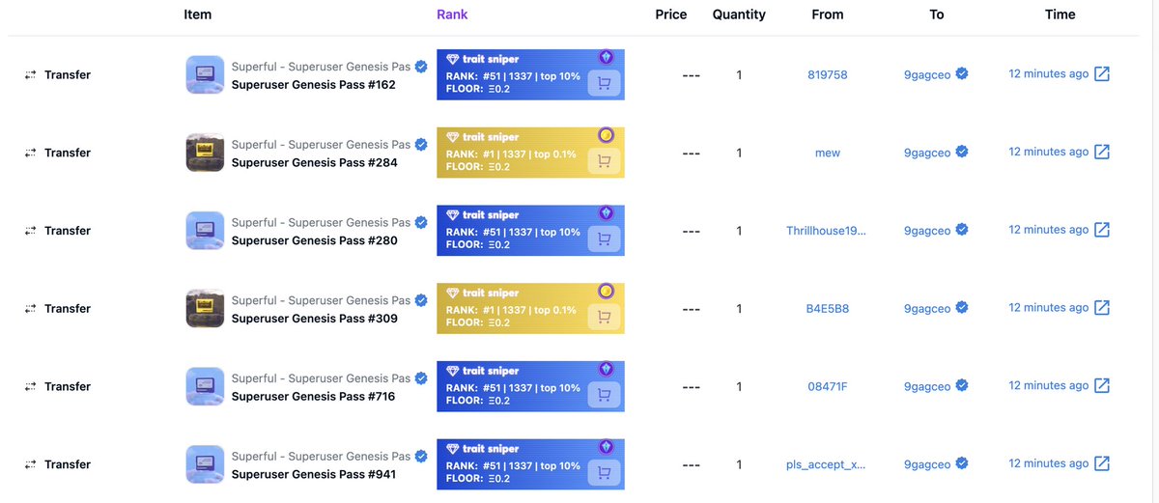Screen dimensions: 1159x503
Task: Open sender profile mew
Action: pyautogui.click(x=828, y=153)
